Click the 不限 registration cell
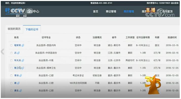Viewport: 181px width, 99px height. pos(97,83)
